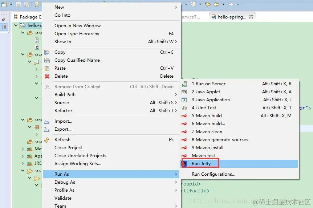The image size is (313, 208).
Task: Choose Maven test
Action: coord(239,156)
